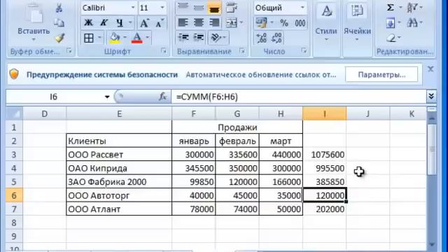Apply red font color A
The height and width of the screenshot is (252, 448).
coord(137,38)
